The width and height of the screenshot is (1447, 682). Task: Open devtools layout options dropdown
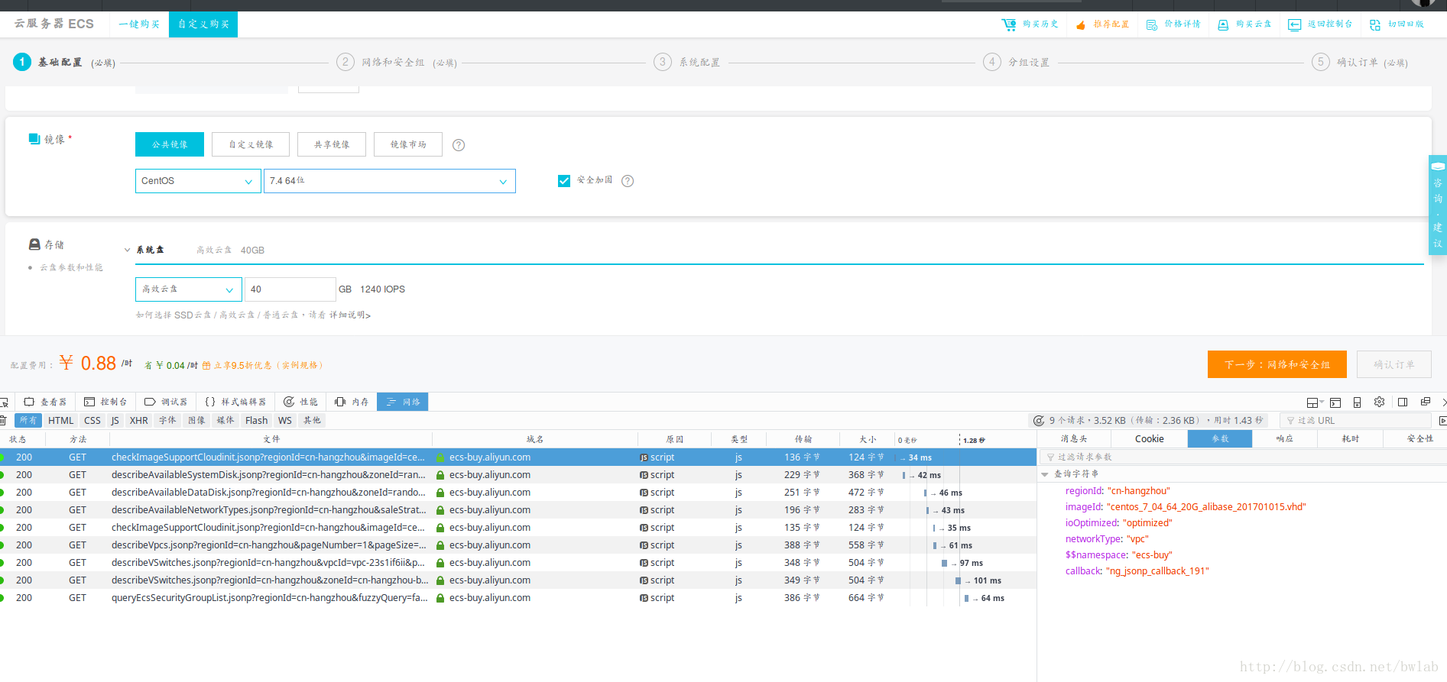coord(1315,402)
